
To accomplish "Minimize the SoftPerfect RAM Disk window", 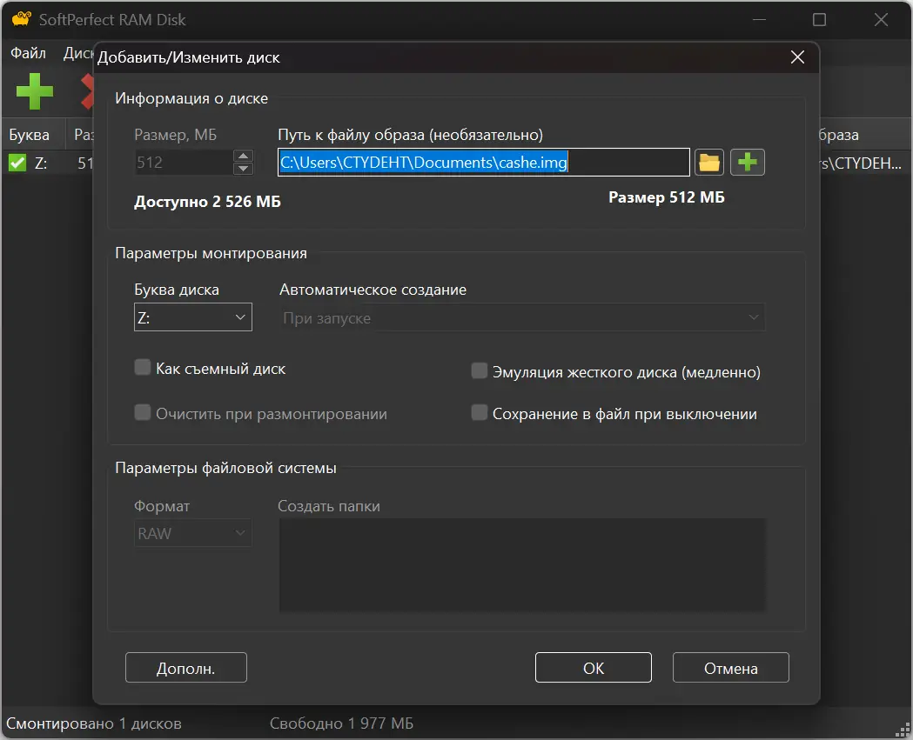I will [x=759, y=20].
